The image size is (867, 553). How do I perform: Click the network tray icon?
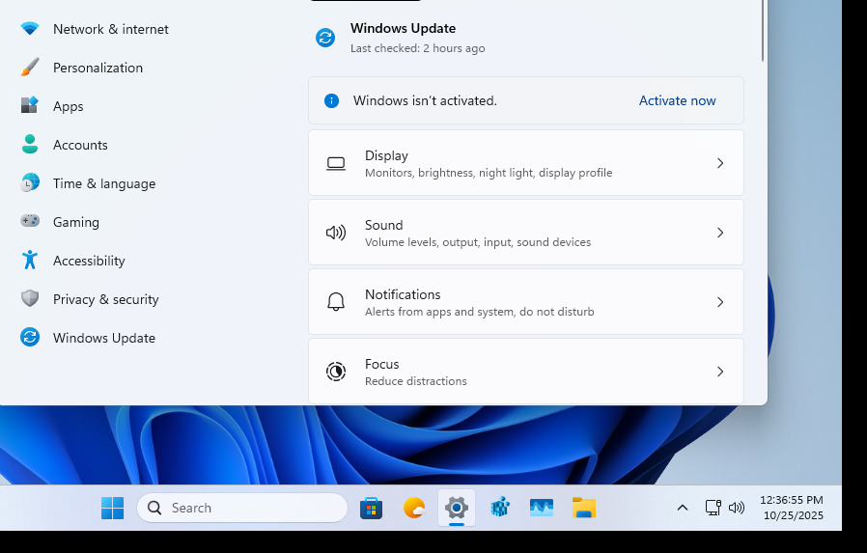pyautogui.click(x=713, y=508)
